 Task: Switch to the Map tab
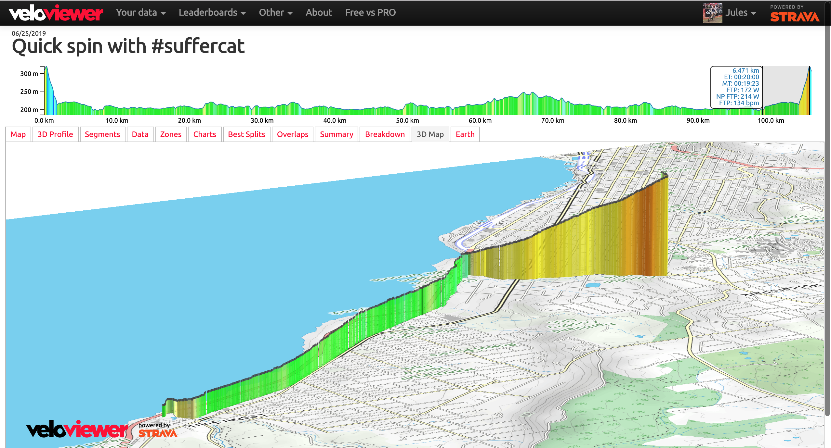tap(18, 134)
